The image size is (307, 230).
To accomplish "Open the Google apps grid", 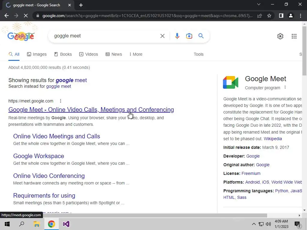I will (294, 36).
